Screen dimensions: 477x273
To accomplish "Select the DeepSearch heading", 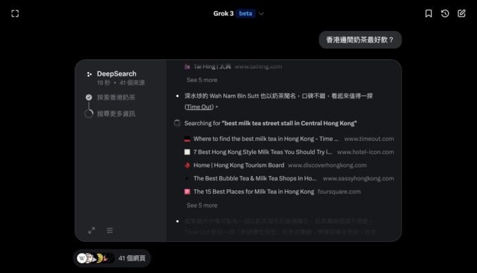I will coord(117,74).
